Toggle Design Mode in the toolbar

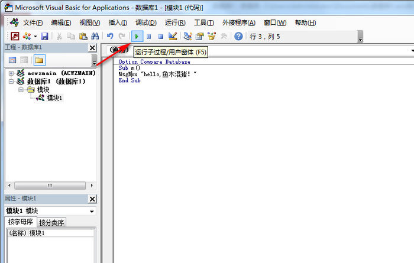[x=172, y=37]
